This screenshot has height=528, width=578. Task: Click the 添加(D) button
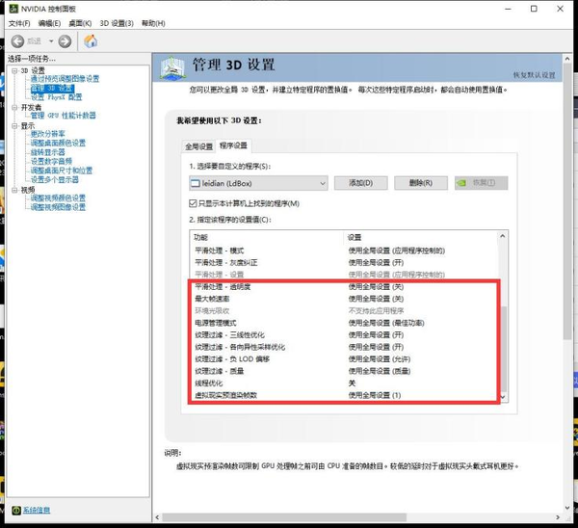[361, 183]
